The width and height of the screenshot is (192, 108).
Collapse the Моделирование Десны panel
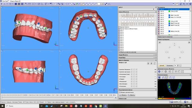click(x=156, y=90)
